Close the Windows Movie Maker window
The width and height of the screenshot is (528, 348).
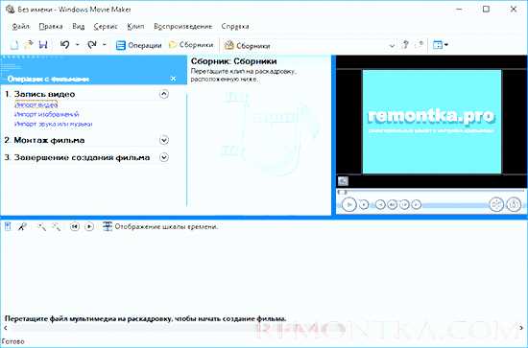tap(514, 10)
